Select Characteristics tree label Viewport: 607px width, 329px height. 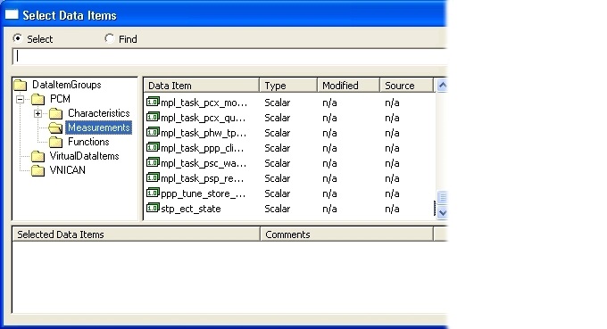point(99,113)
